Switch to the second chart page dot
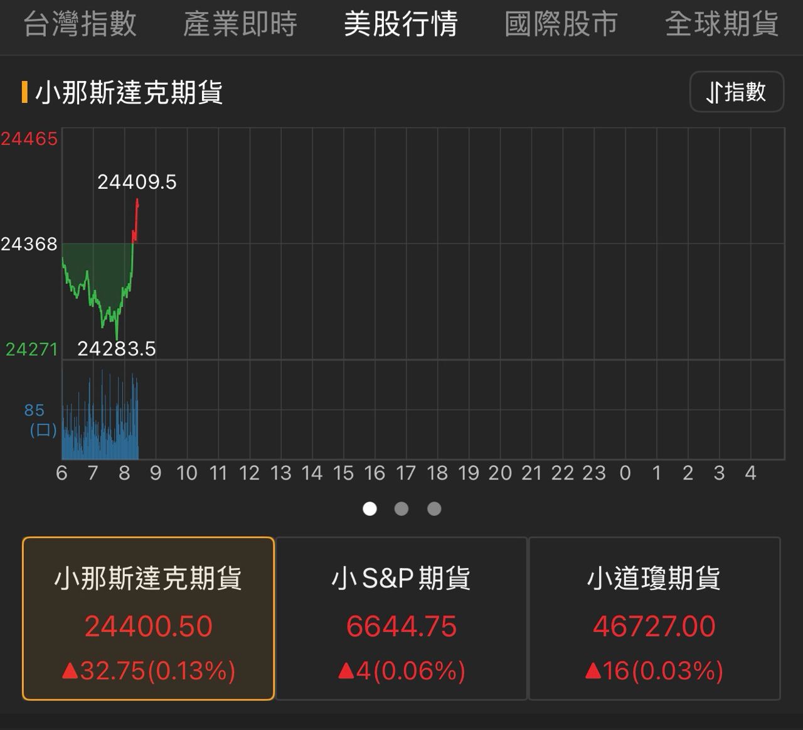 401,508
